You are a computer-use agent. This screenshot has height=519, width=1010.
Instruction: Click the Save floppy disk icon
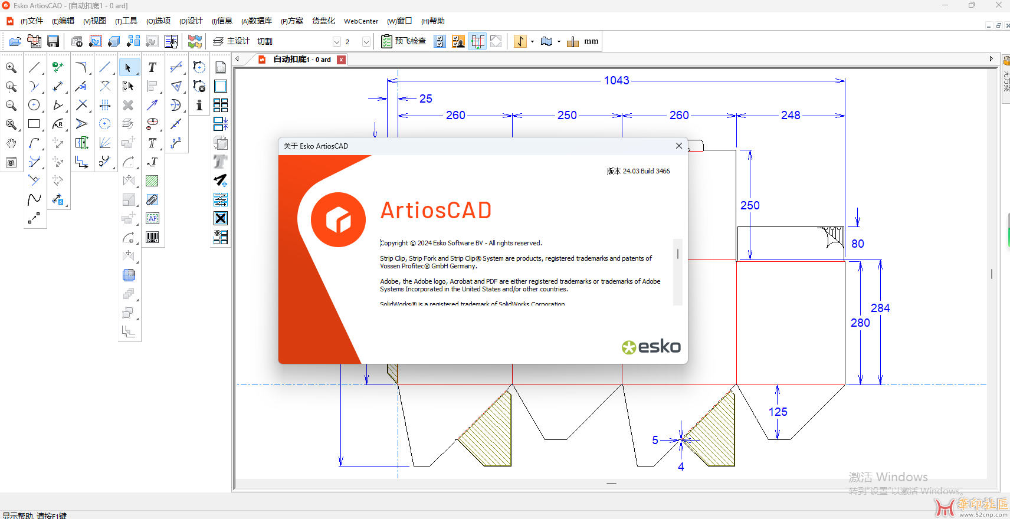click(53, 41)
